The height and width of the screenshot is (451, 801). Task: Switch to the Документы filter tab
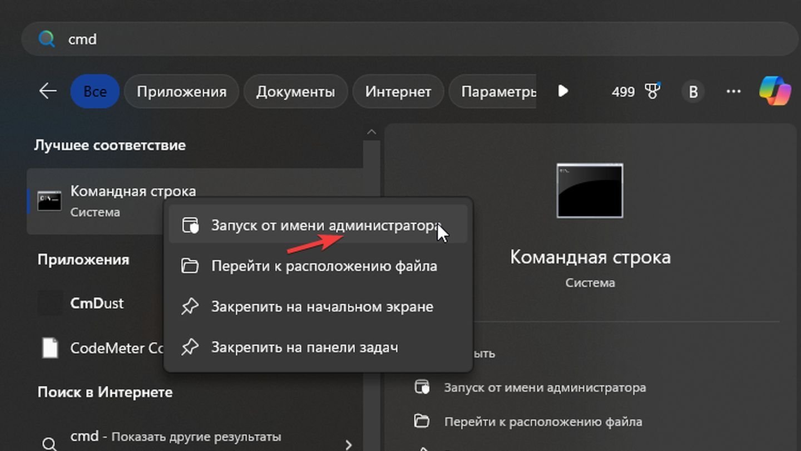(x=295, y=91)
